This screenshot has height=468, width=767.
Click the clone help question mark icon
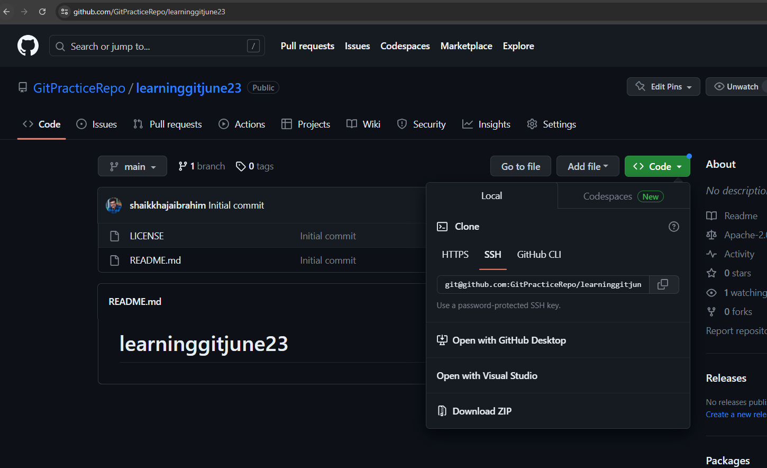pos(673,227)
